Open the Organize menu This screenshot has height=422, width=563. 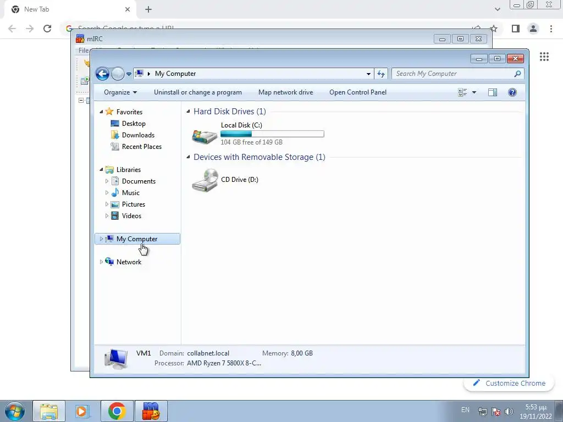click(x=120, y=92)
